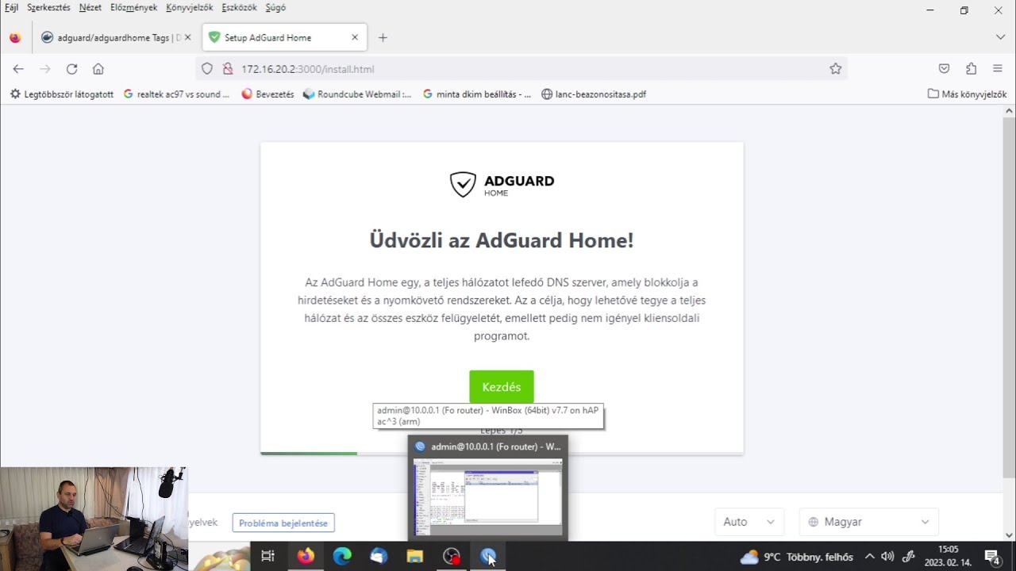This screenshot has width=1016, height=571.
Task: Go forward with the arrow button
Action: pyautogui.click(x=45, y=69)
